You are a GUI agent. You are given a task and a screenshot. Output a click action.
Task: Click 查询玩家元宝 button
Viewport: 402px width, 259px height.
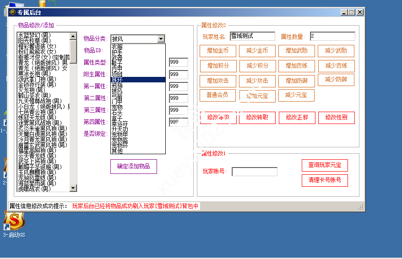[325, 165]
